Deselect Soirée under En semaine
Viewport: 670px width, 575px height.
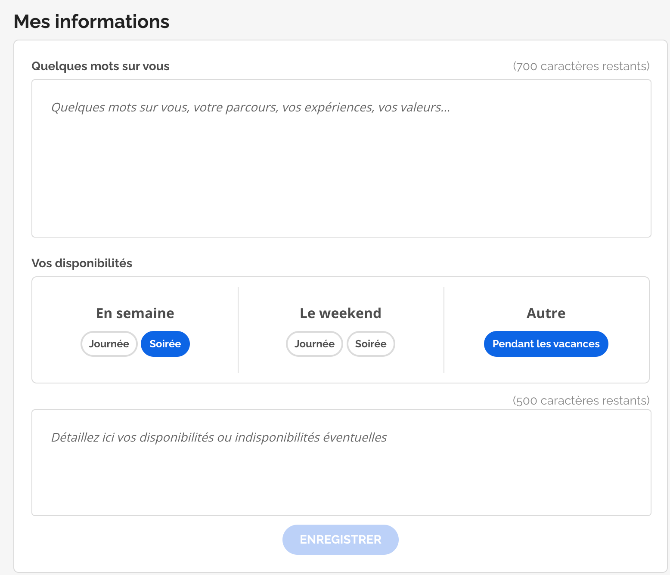[165, 344]
